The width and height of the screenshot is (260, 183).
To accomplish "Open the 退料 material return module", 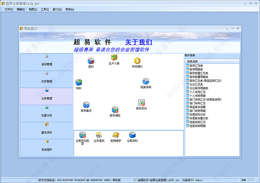I will pos(91,63).
